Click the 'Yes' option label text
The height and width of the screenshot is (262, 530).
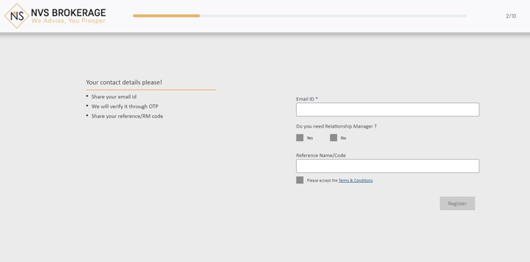310,138
